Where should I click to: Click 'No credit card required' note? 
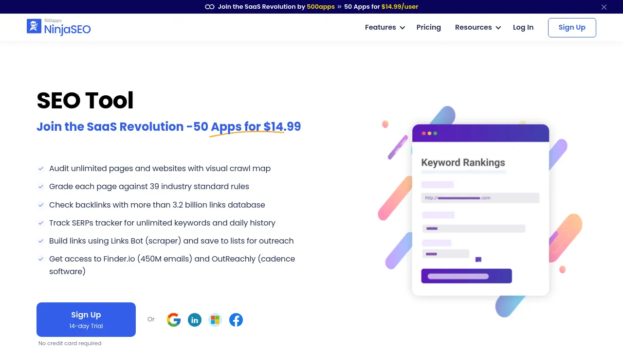click(x=70, y=343)
